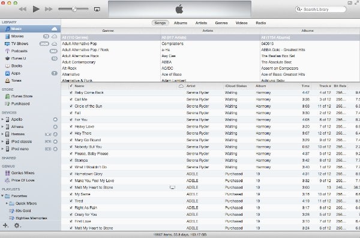Switch to the Artists tab
The image size is (360, 238).
(201, 23)
